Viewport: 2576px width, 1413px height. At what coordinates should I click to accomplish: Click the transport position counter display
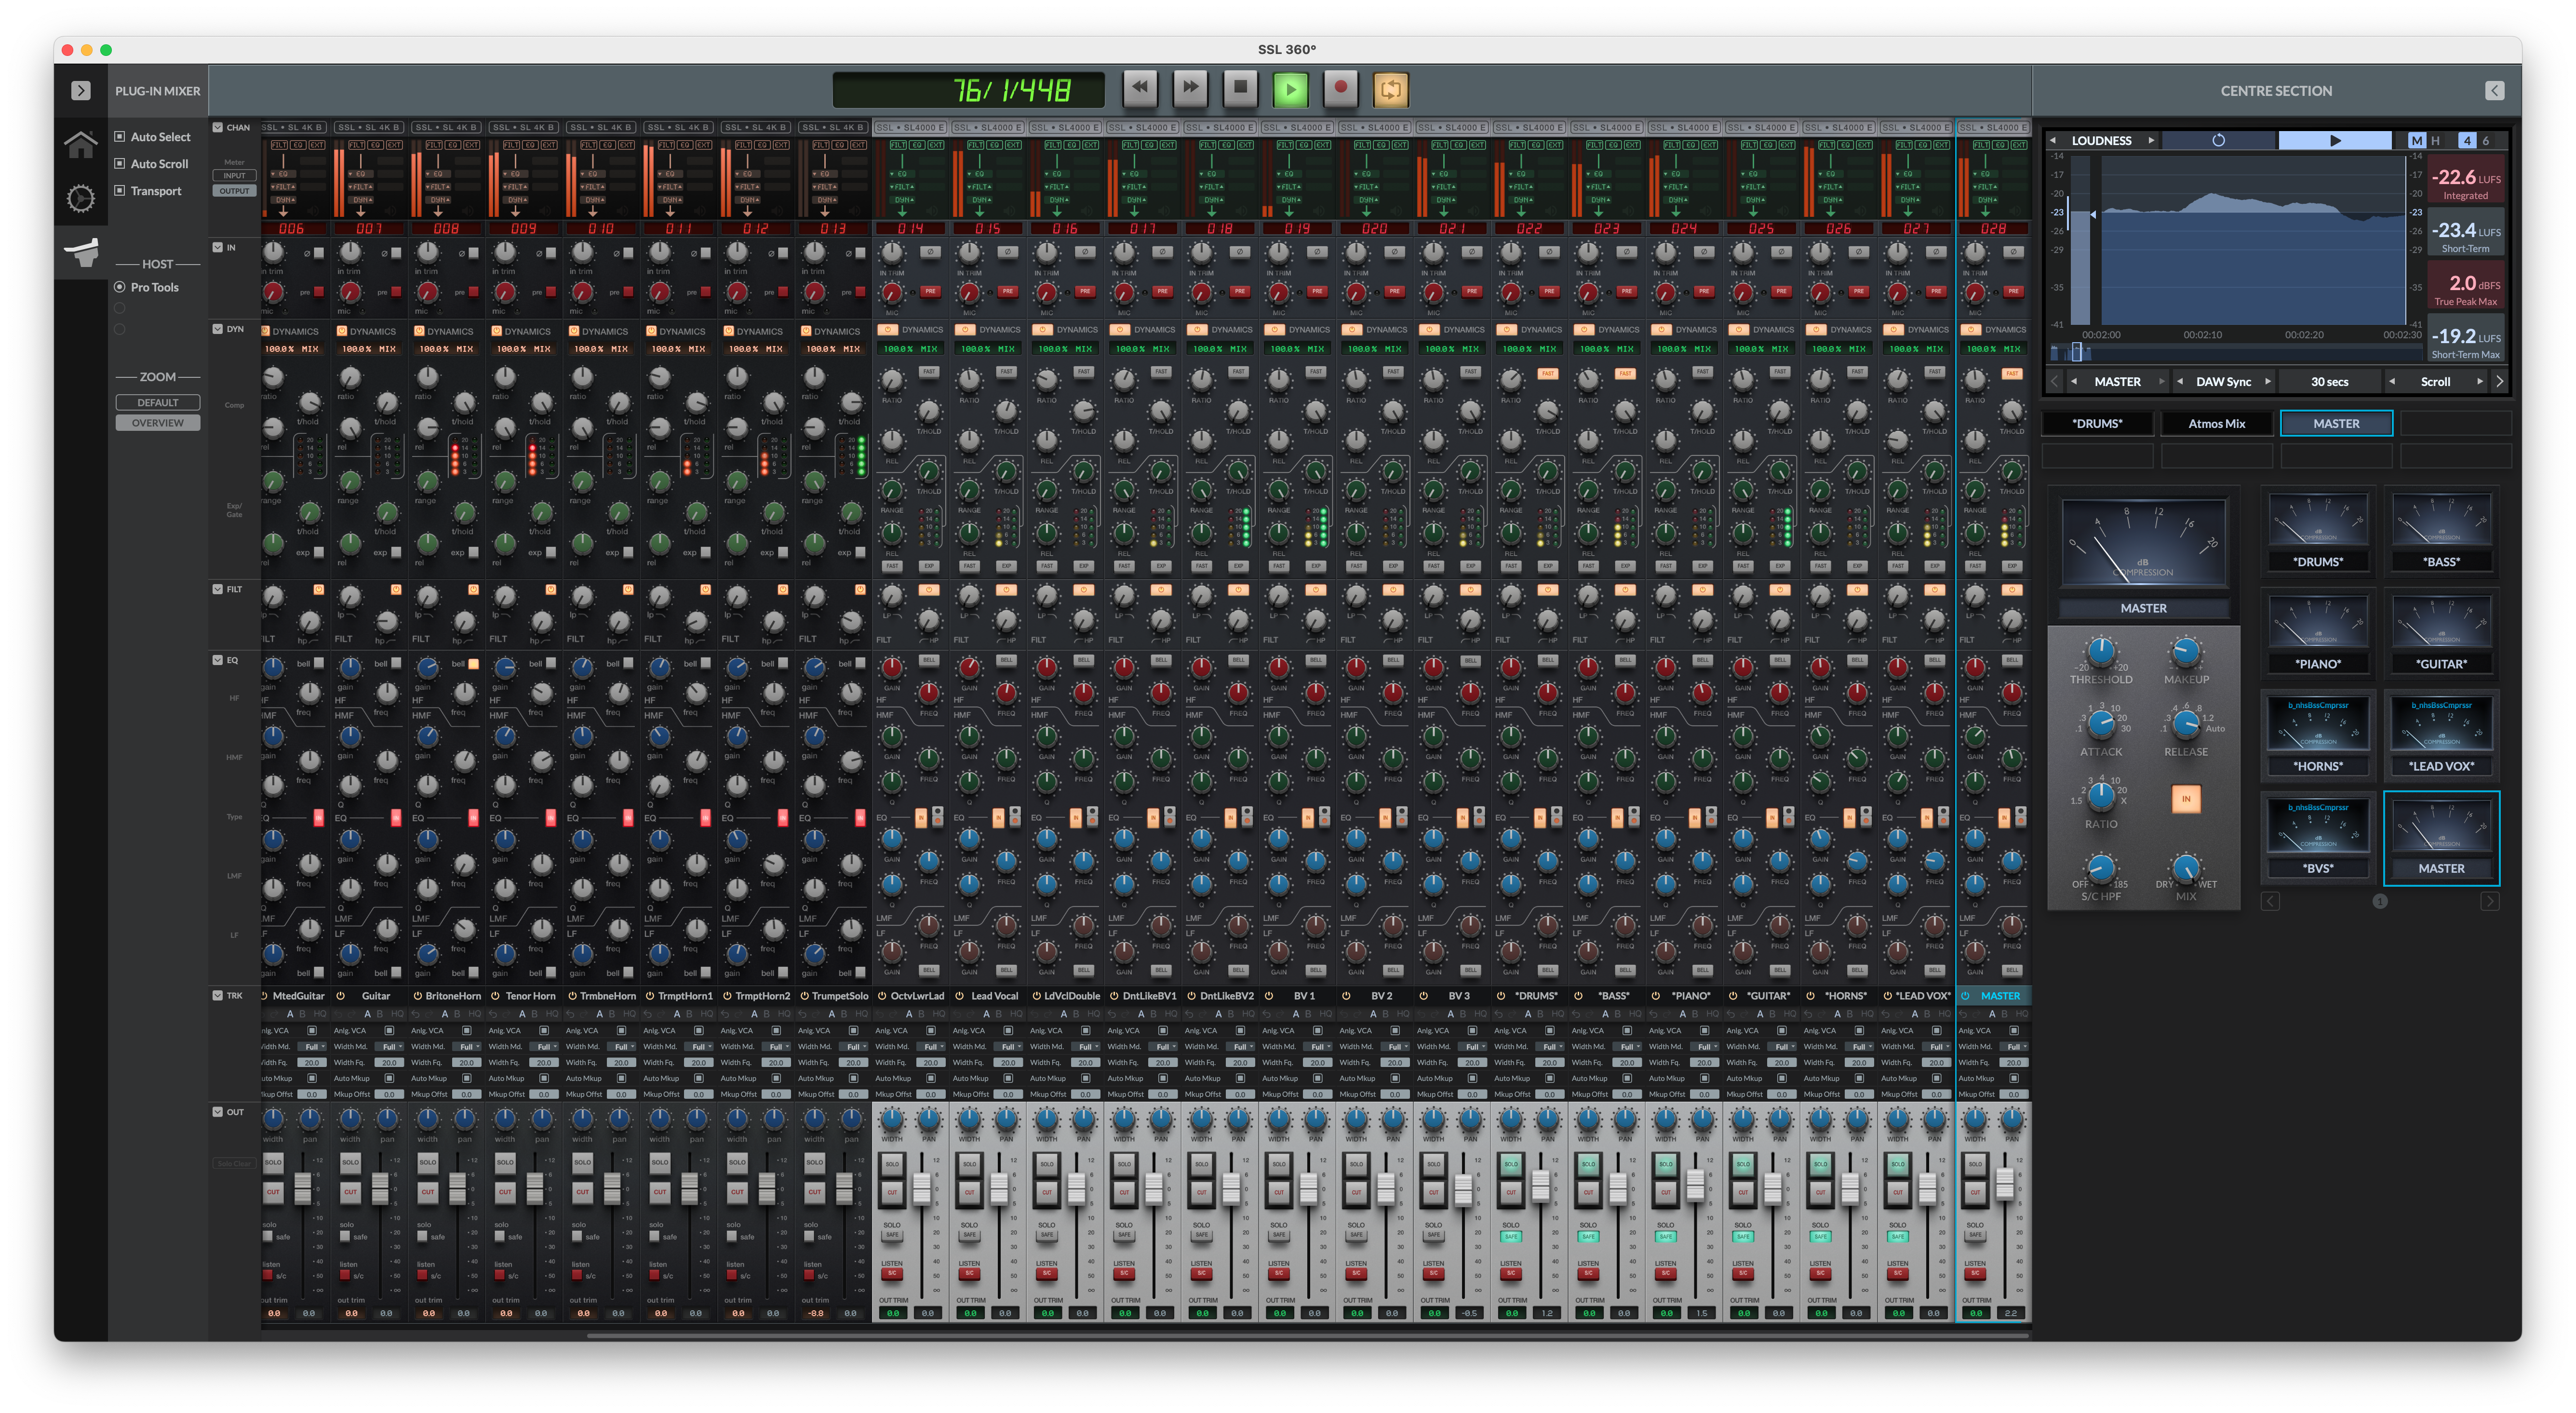(969, 90)
